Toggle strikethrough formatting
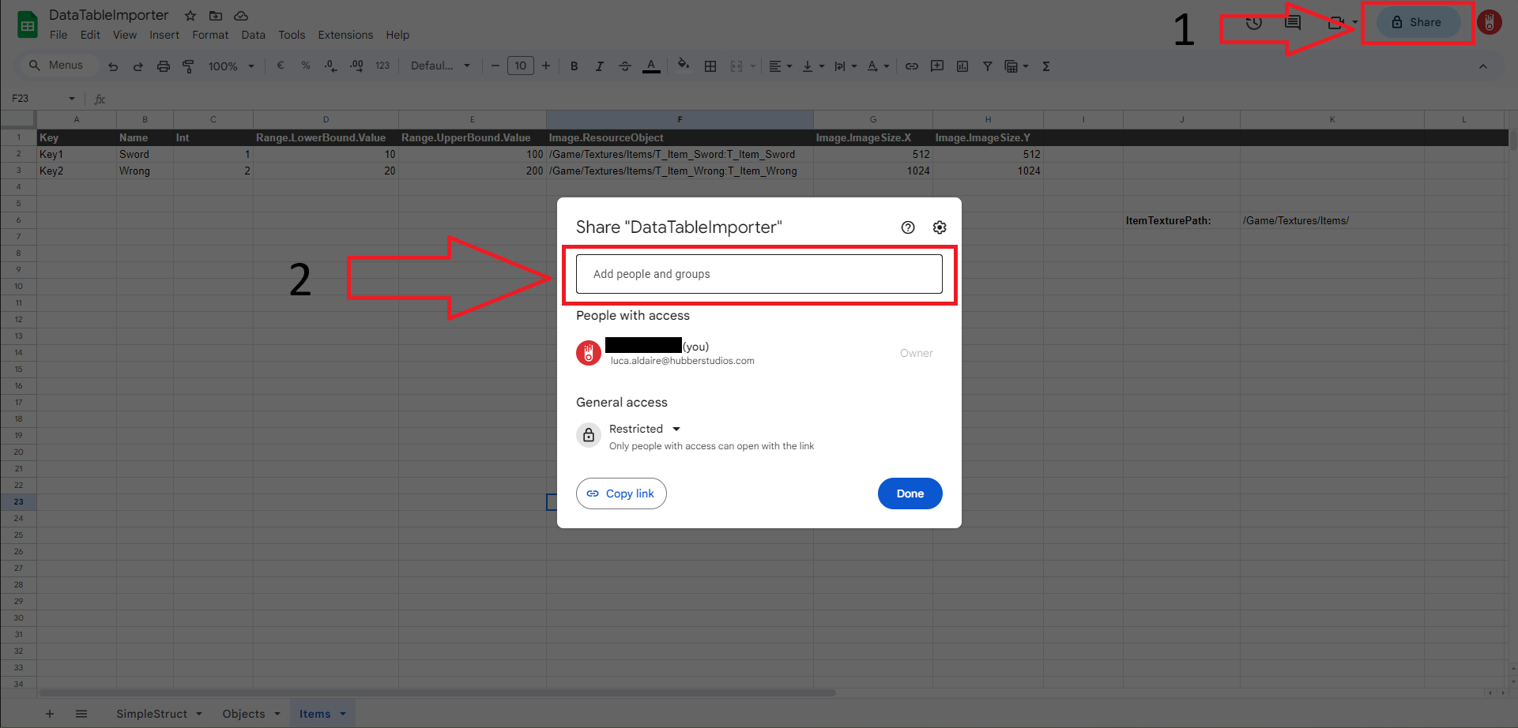This screenshot has height=728, width=1518. coord(624,66)
